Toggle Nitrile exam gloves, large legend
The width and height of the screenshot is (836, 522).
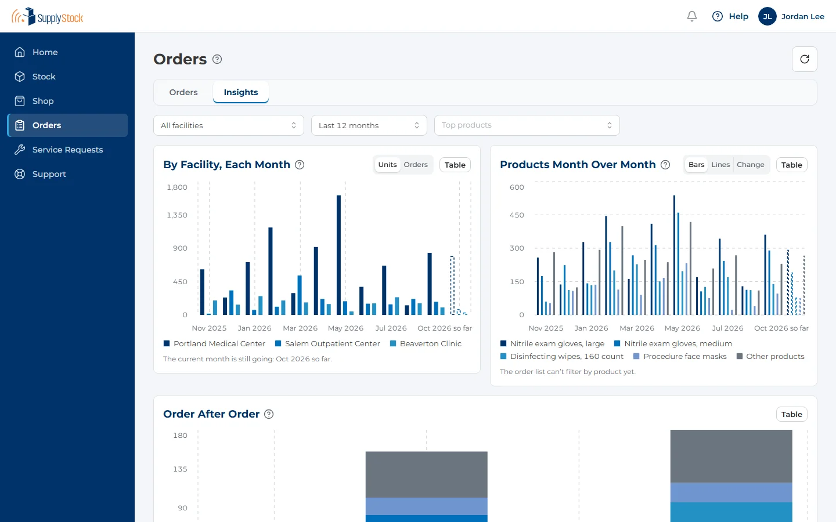coord(552,343)
